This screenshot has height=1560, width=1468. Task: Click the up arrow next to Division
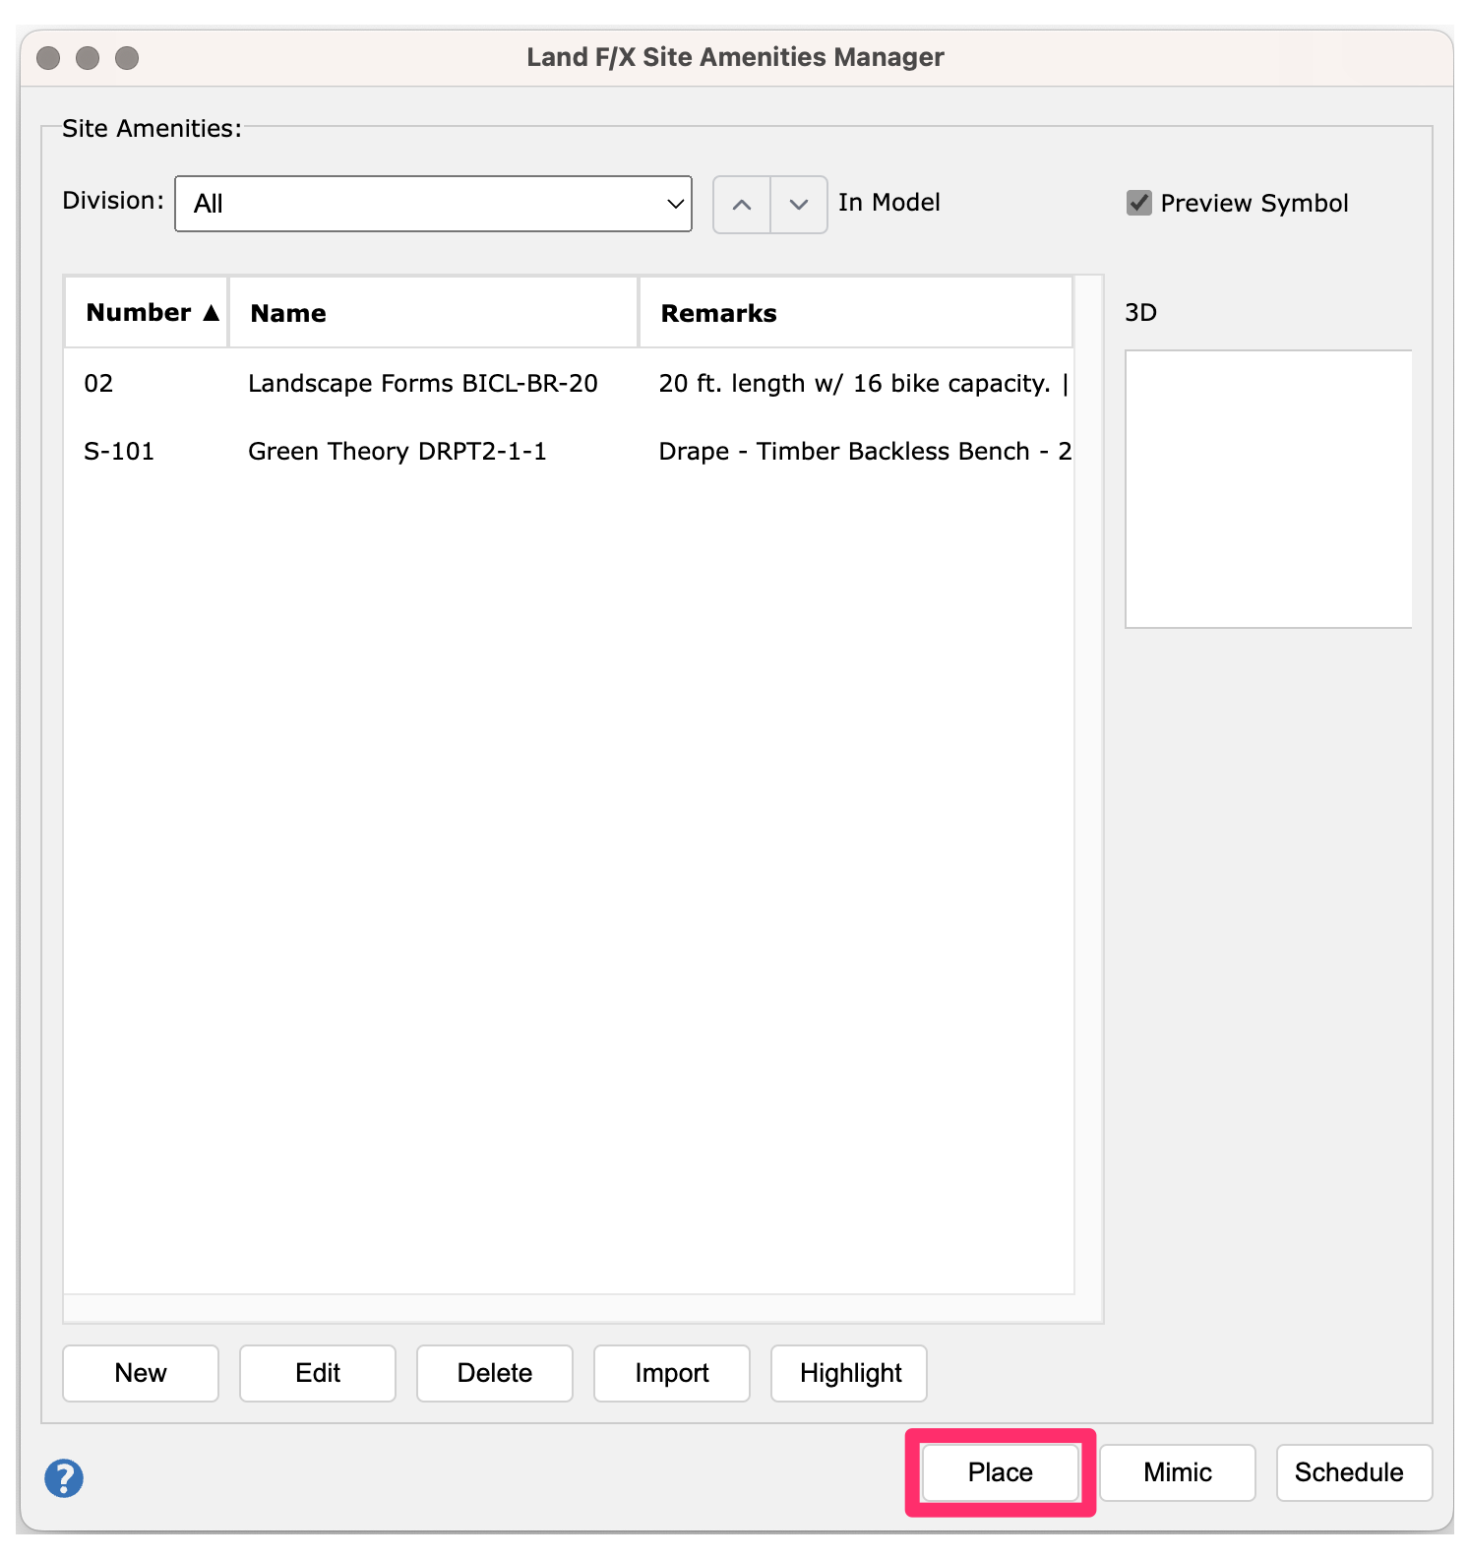pyautogui.click(x=742, y=205)
